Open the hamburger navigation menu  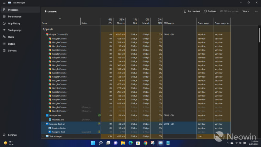[4, 3]
